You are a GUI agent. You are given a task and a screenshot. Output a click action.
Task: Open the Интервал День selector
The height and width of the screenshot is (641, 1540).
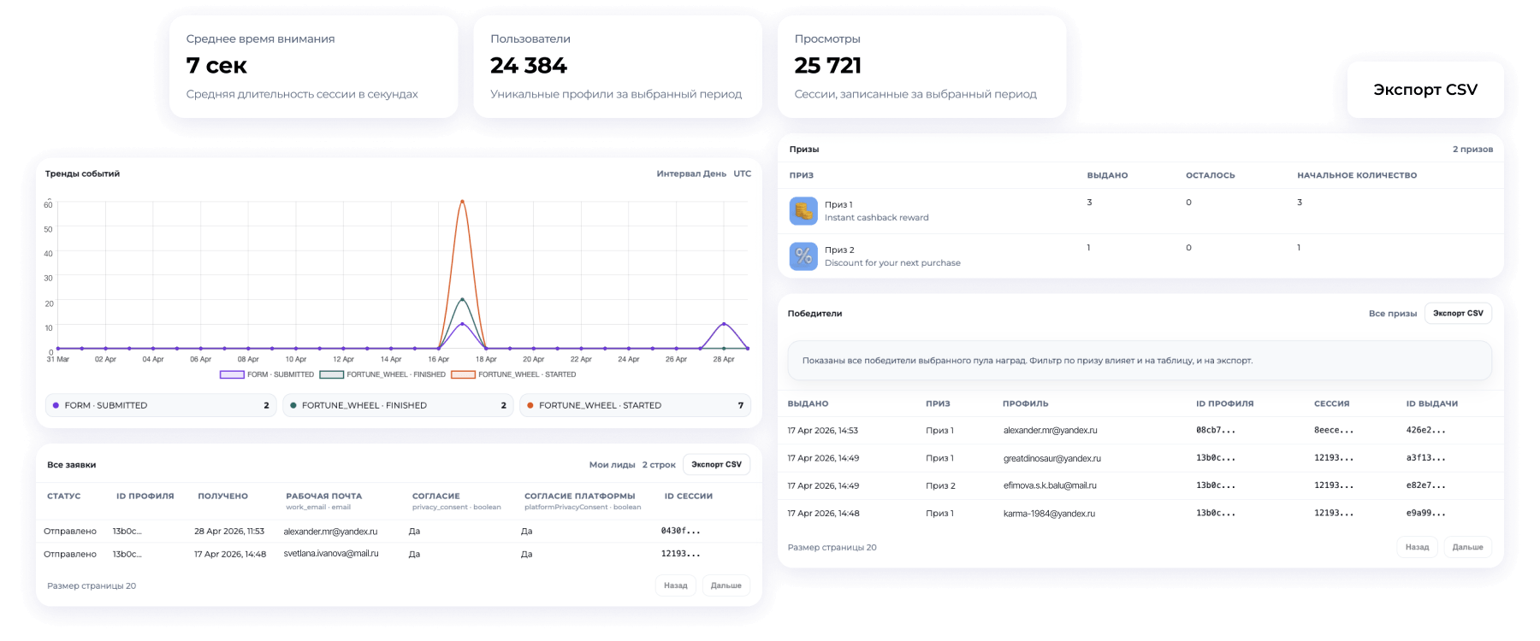click(x=691, y=173)
